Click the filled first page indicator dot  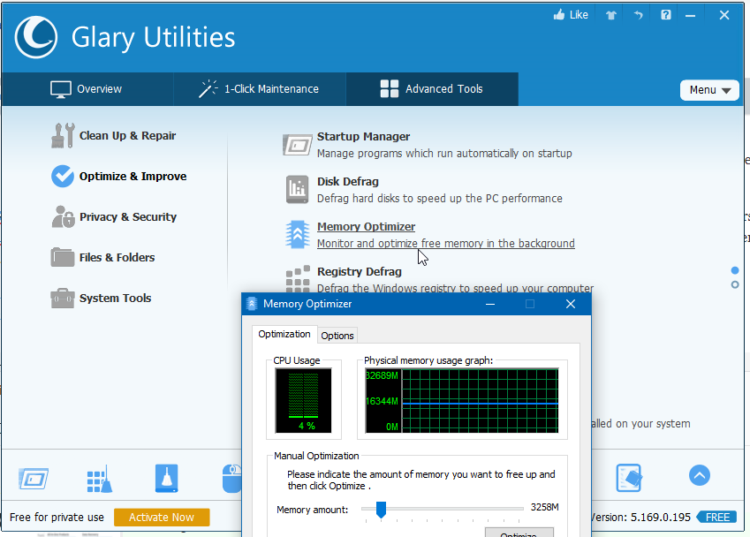point(735,270)
